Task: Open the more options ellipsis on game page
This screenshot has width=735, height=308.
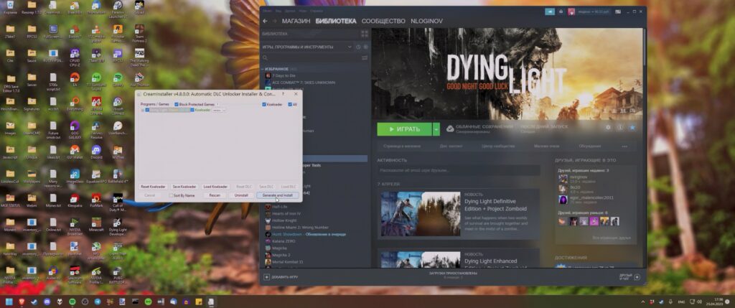Action: (624, 146)
